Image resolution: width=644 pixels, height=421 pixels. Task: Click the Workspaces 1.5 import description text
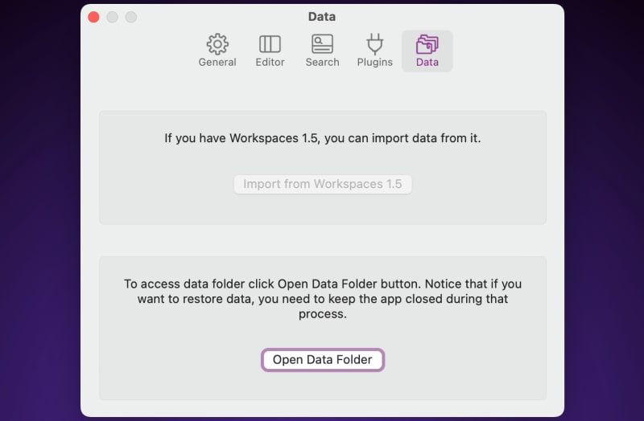323,138
